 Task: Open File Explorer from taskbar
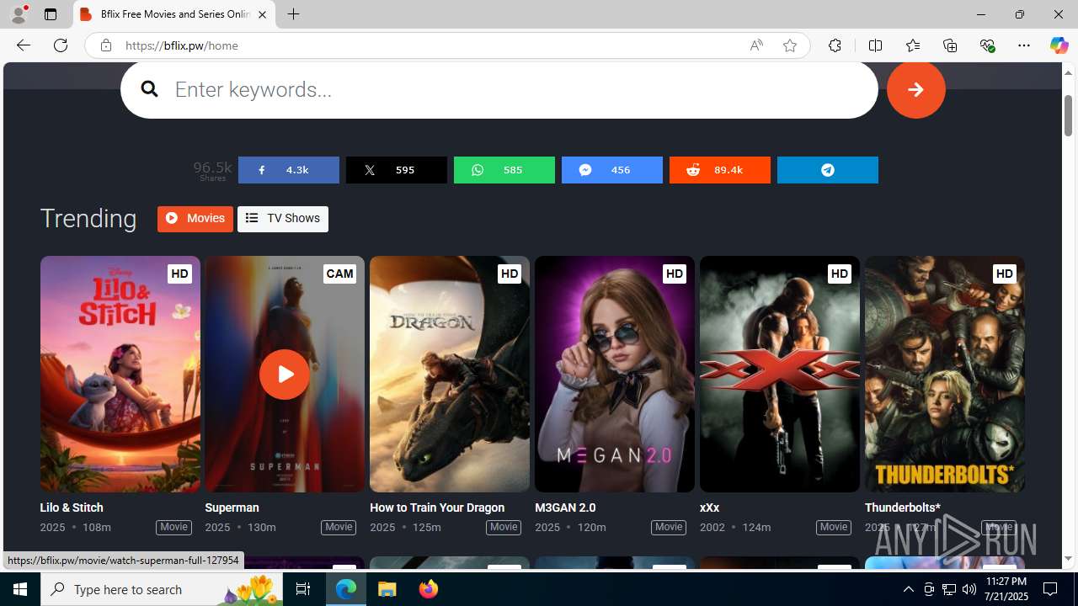coord(387,589)
